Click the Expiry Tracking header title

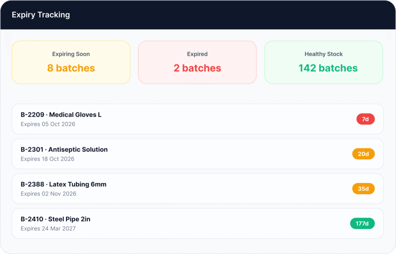pyautogui.click(x=41, y=15)
